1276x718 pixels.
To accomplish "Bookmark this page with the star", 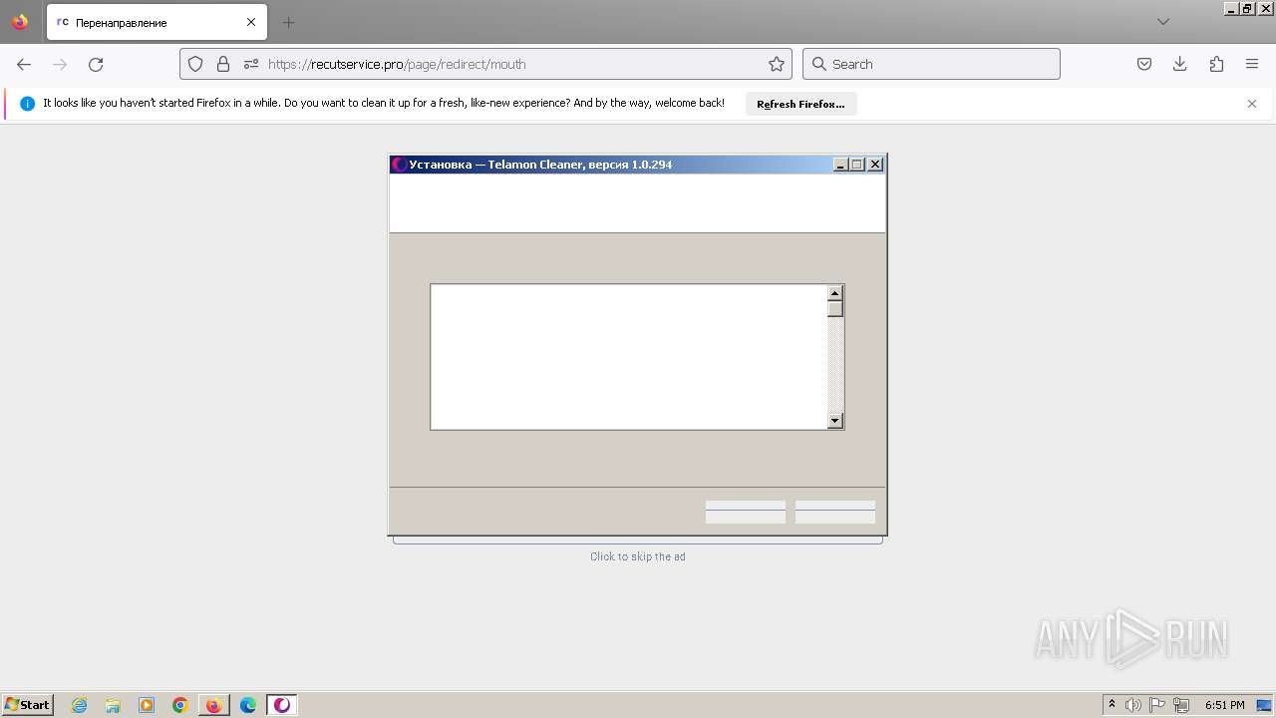I will pyautogui.click(x=777, y=64).
